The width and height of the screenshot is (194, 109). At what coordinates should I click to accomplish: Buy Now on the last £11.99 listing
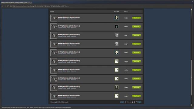136,96
